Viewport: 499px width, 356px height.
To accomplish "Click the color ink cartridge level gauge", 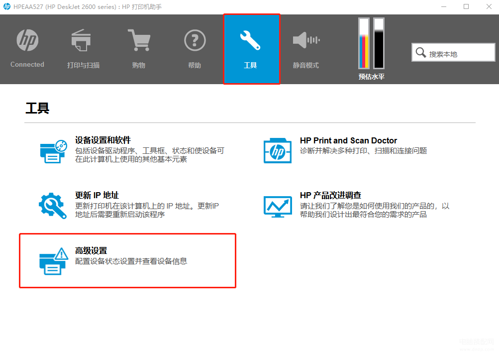I will (x=364, y=43).
